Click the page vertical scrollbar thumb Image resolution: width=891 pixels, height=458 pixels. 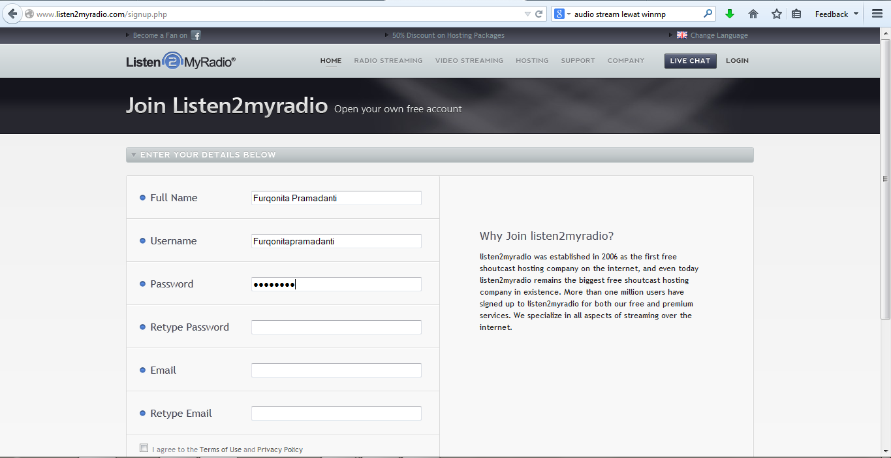coord(886,178)
